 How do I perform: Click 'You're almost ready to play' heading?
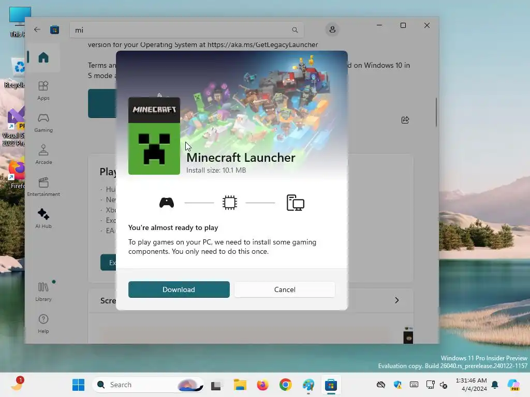(x=173, y=227)
